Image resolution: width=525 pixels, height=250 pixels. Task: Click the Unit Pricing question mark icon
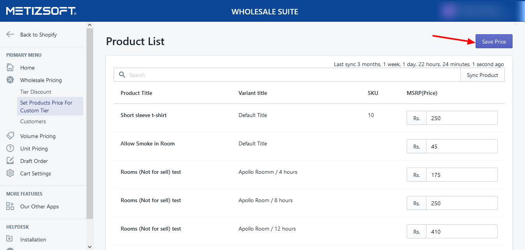tap(10, 149)
